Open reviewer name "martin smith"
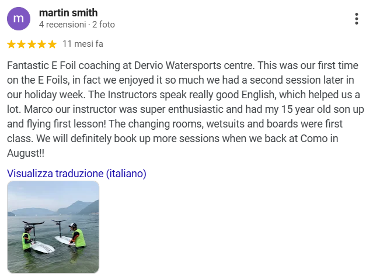 coord(68,12)
